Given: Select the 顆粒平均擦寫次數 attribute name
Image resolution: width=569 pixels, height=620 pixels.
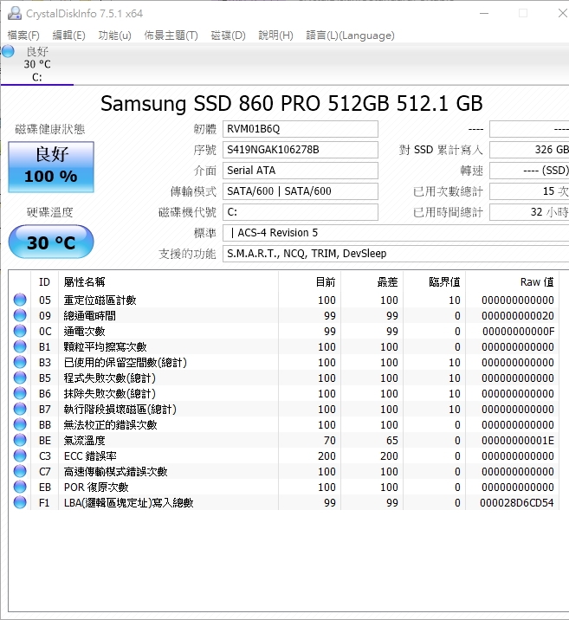Looking at the screenshot, I should (x=105, y=346).
